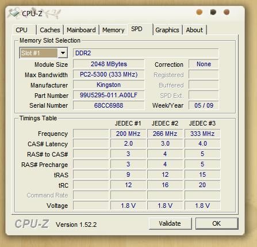Viewport: 257px width, 247px height.
Task: Expand the Slot #1 dropdown arrow
Action: click(63, 53)
